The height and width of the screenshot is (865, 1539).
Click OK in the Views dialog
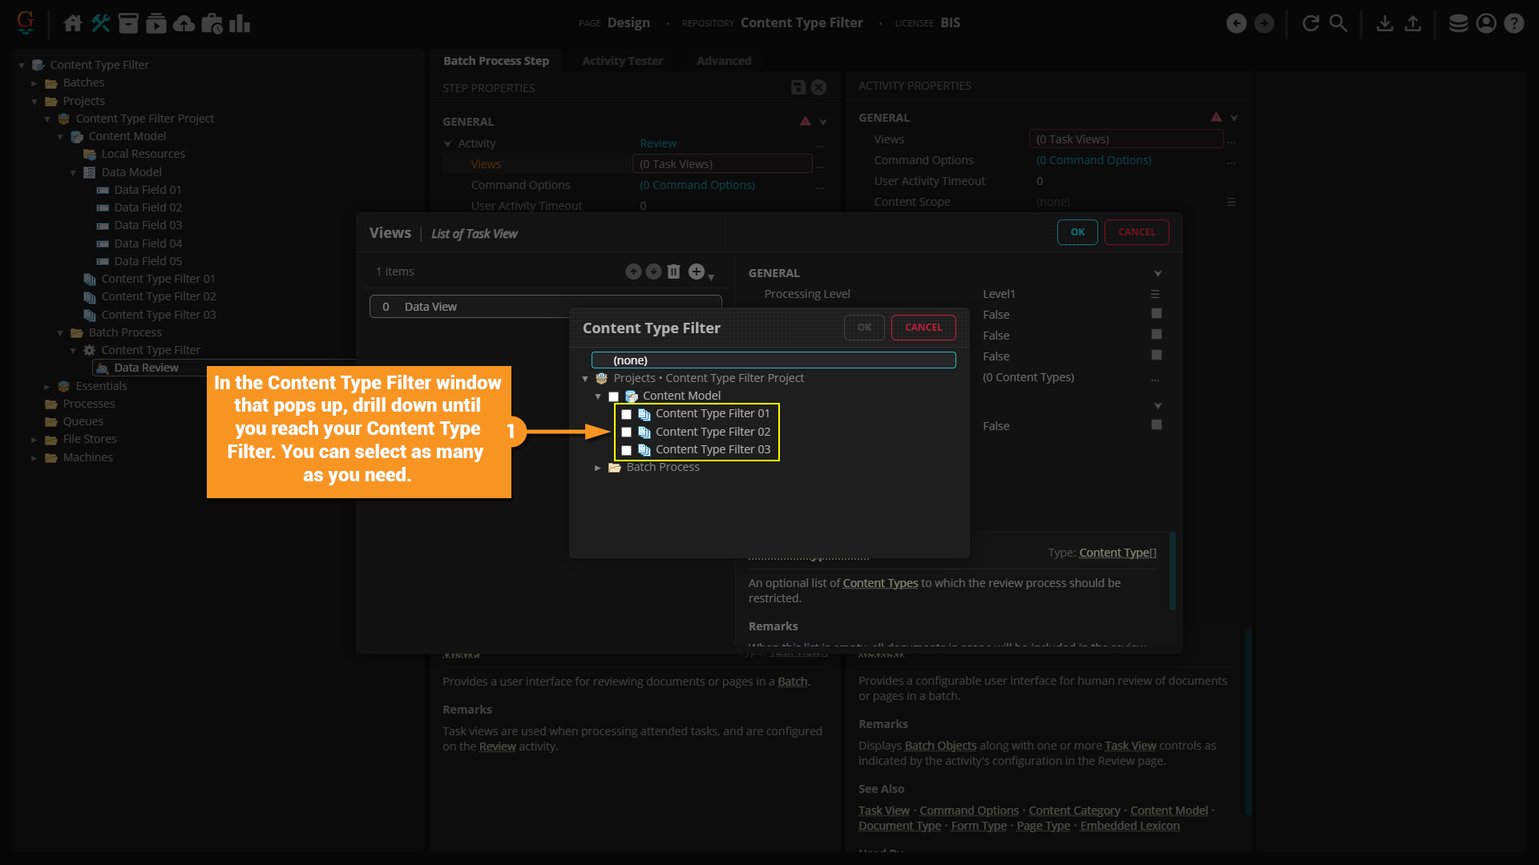tap(1077, 232)
